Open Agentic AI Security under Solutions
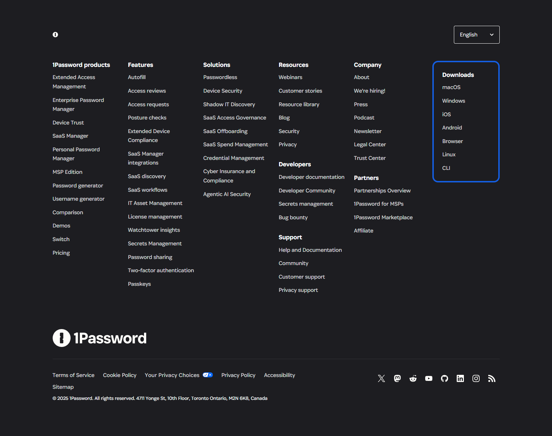The image size is (552, 436). (x=227, y=194)
